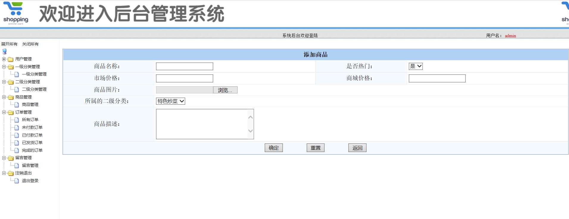
Task: Click the 商品管理 folder icon
Action: (11, 97)
